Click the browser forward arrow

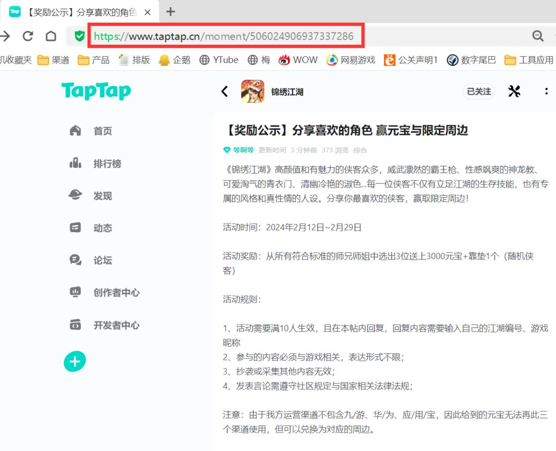[x=5, y=36]
